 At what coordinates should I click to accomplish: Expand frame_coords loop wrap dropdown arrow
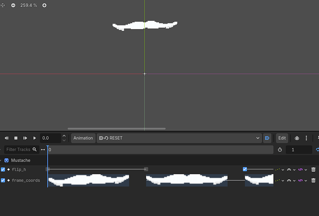[x=306, y=180]
